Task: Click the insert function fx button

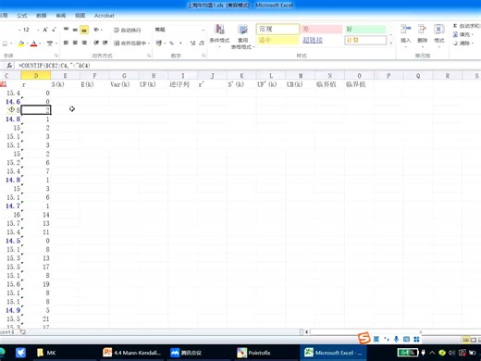Action: click(x=9, y=66)
